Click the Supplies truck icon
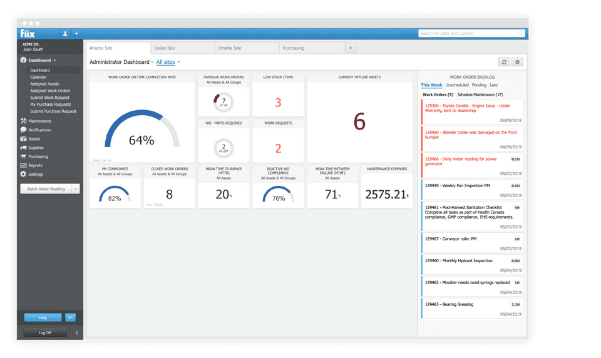 [x=23, y=148]
